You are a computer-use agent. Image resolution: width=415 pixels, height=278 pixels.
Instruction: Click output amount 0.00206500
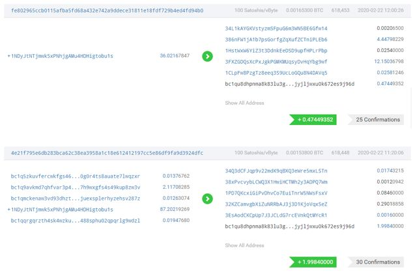pos(390,28)
